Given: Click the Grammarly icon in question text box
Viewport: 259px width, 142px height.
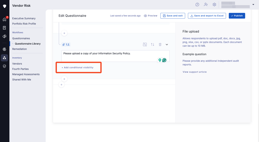Looking at the screenshot, I should tap(164, 60).
